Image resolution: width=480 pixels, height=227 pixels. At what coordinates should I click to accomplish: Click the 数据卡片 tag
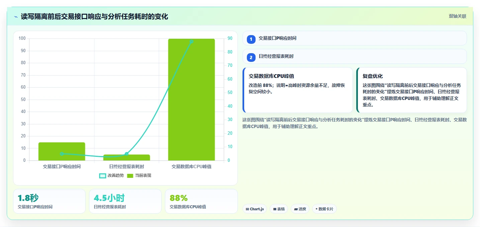pyautogui.click(x=324, y=209)
